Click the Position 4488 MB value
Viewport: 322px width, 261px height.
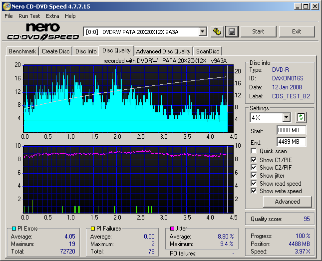tap(299, 244)
